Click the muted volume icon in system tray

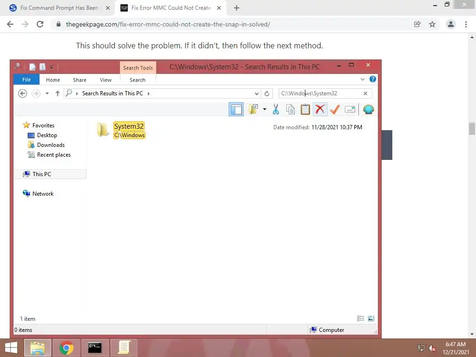pos(432,348)
